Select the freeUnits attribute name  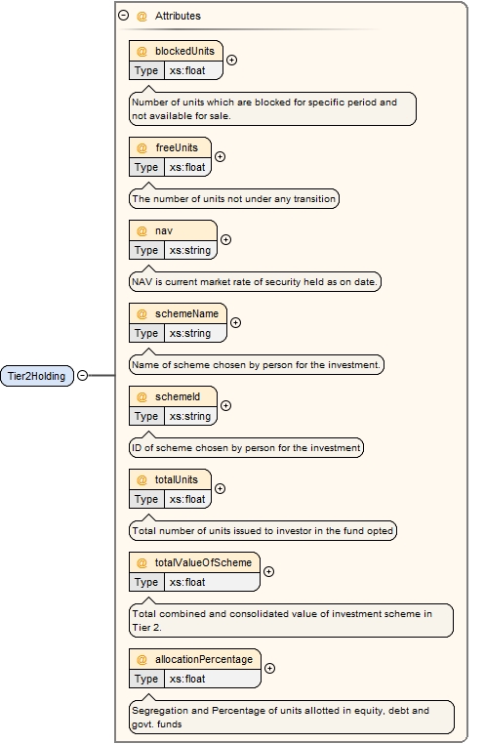(177, 147)
